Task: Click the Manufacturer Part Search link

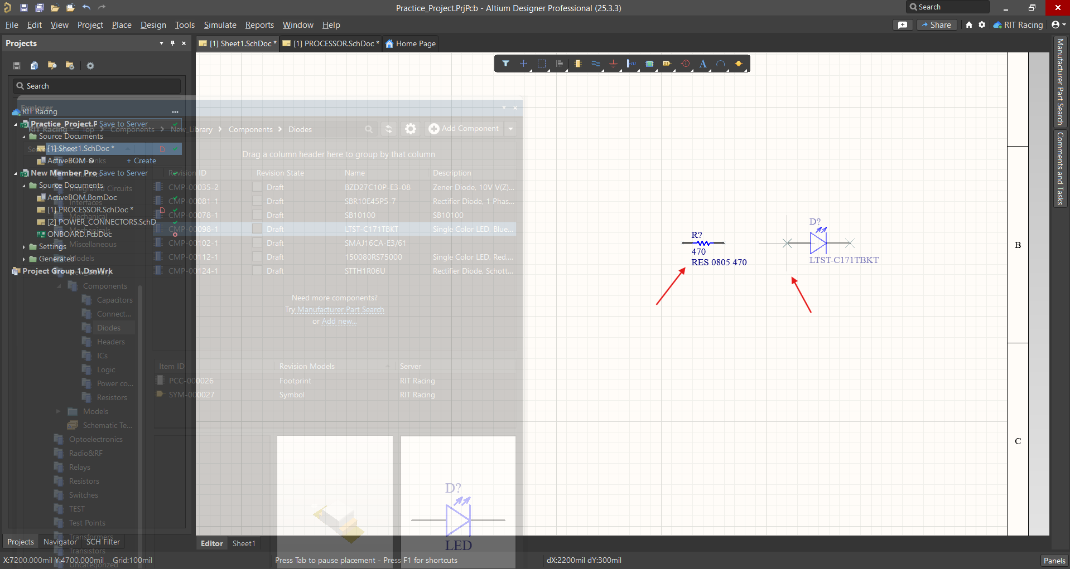Action: tap(341, 310)
